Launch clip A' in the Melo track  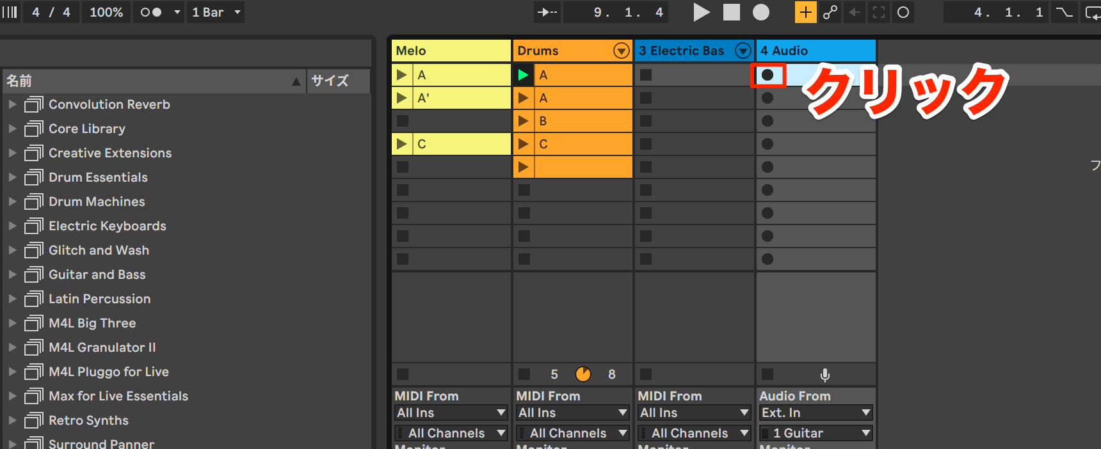401,98
